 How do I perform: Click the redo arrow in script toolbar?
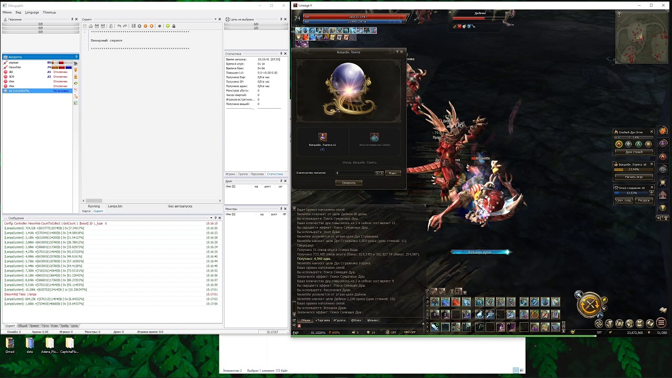pos(125,26)
